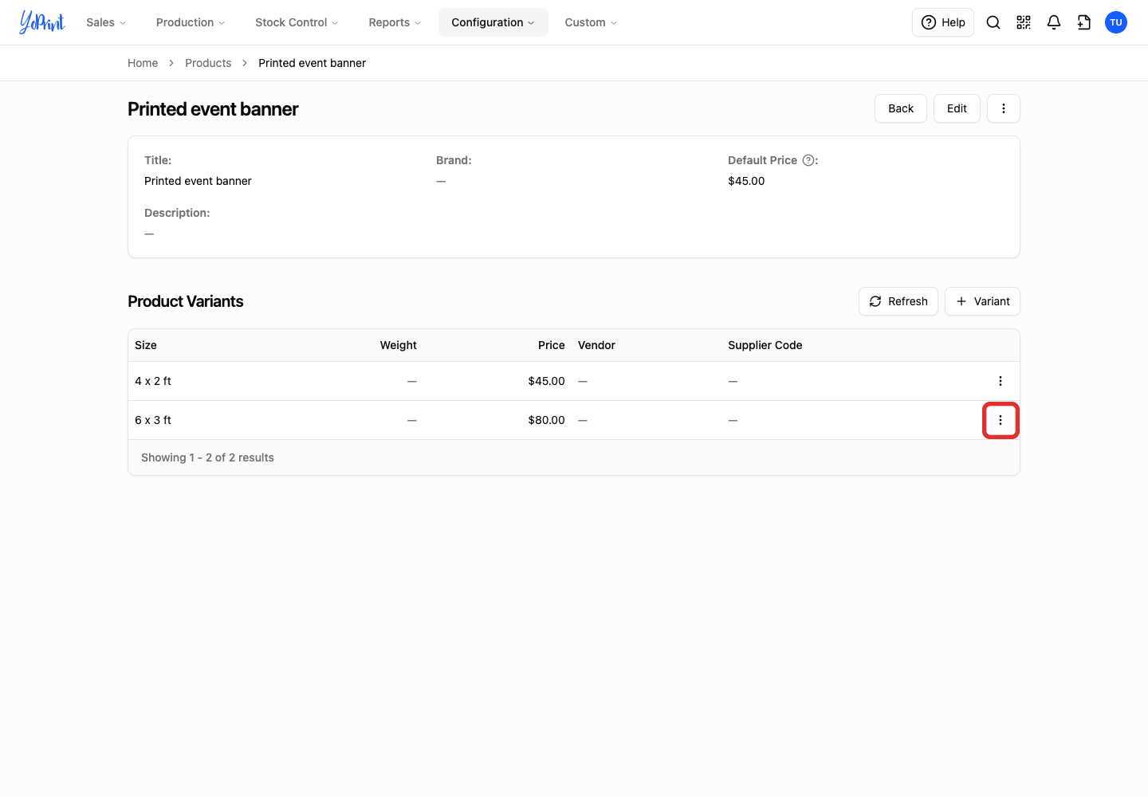The image size is (1148, 797).
Task: Expand the Reports menu
Action: click(395, 22)
